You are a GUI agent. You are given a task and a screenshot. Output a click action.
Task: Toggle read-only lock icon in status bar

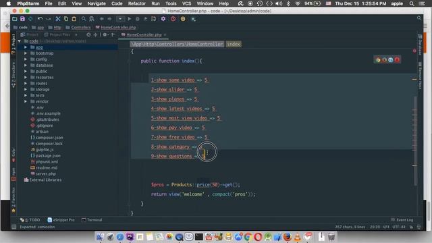[x=411, y=227]
